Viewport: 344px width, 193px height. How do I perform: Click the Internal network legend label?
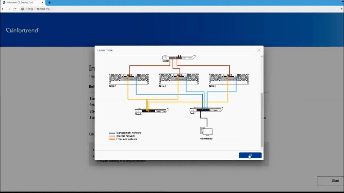tap(126, 136)
